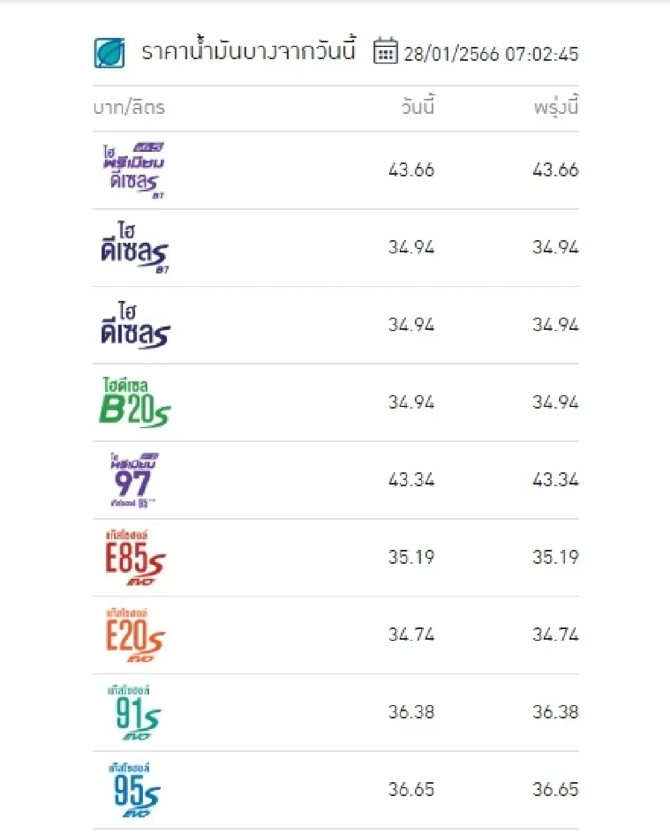
Task: Click the E85 price value 35.19
Action: click(411, 556)
